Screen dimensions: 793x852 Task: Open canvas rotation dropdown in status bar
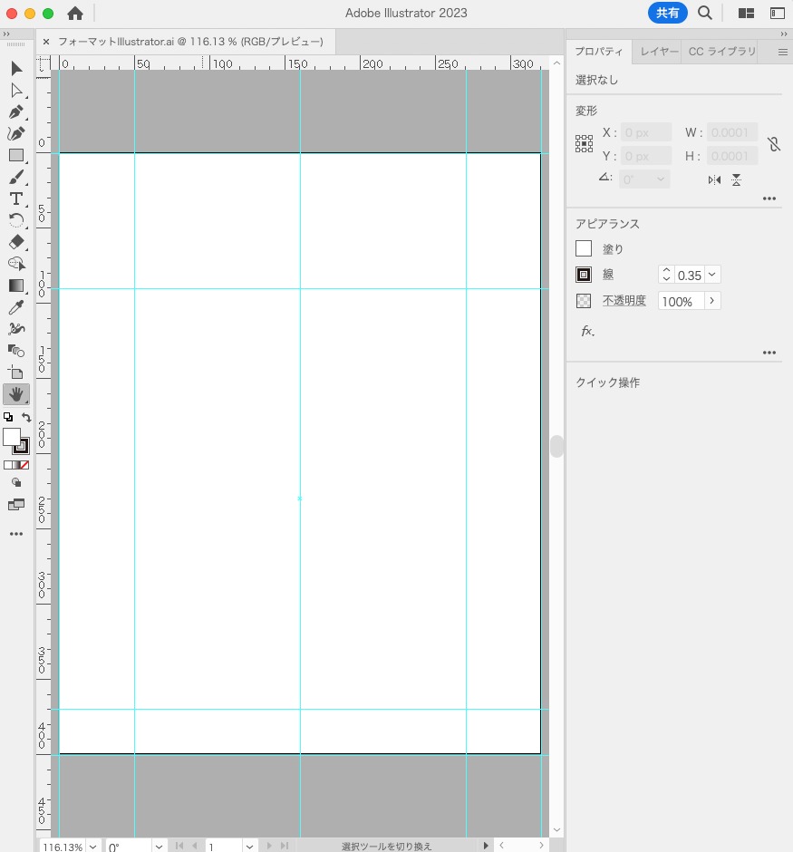coord(159,847)
